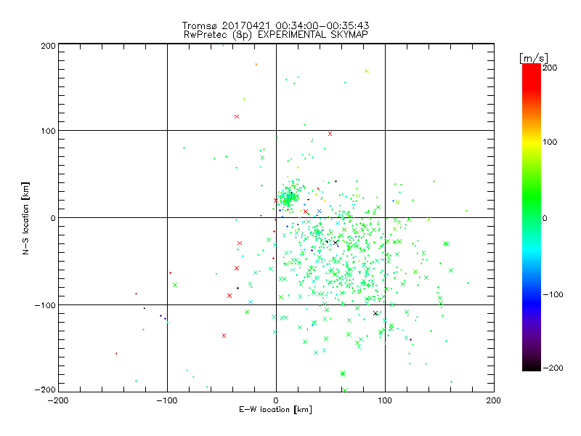Click the x-axis tick label 200
581x436 pixels.
pos(493,400)
